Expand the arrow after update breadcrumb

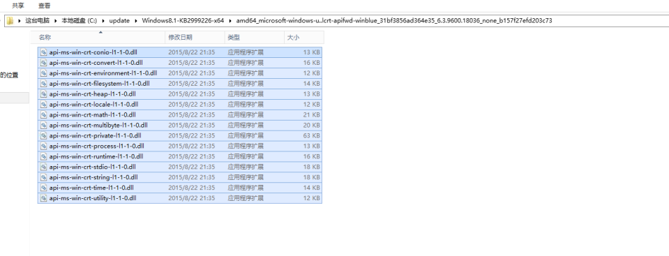136,20
